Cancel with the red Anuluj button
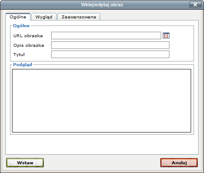The height and width of the screenshot is (173, 204). [x=179, y=163]
